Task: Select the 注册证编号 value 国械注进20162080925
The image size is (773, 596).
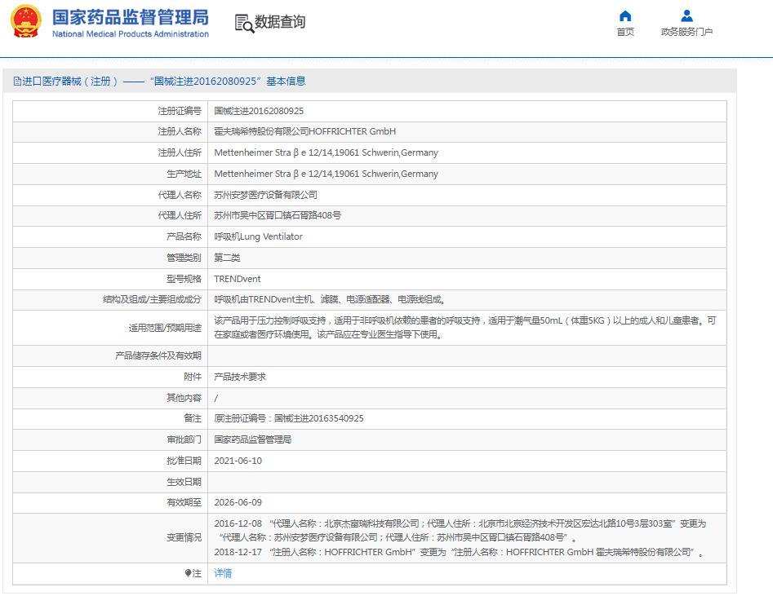Action: (259, 111)
